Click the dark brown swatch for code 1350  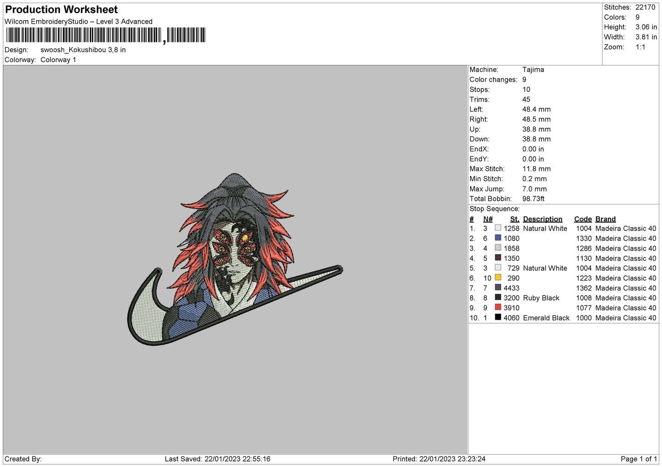pyautogui.click(x=498, y=258)
